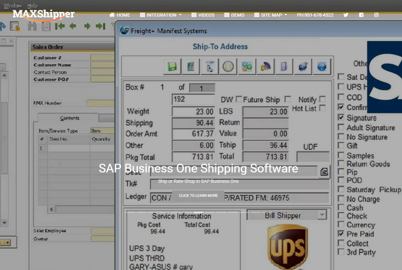The width and height of the screenshot is (402, 270).
Task: Check the Return Goods checkbox
Action: click(x=341, y=163)
